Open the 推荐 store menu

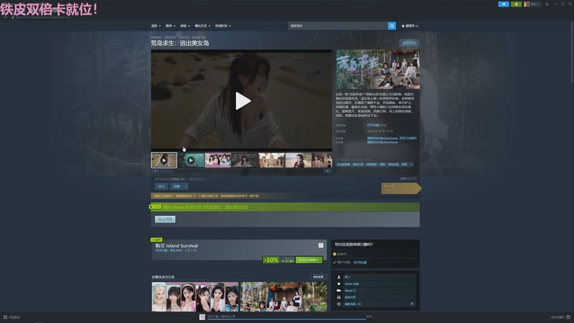tap(170, 26)
